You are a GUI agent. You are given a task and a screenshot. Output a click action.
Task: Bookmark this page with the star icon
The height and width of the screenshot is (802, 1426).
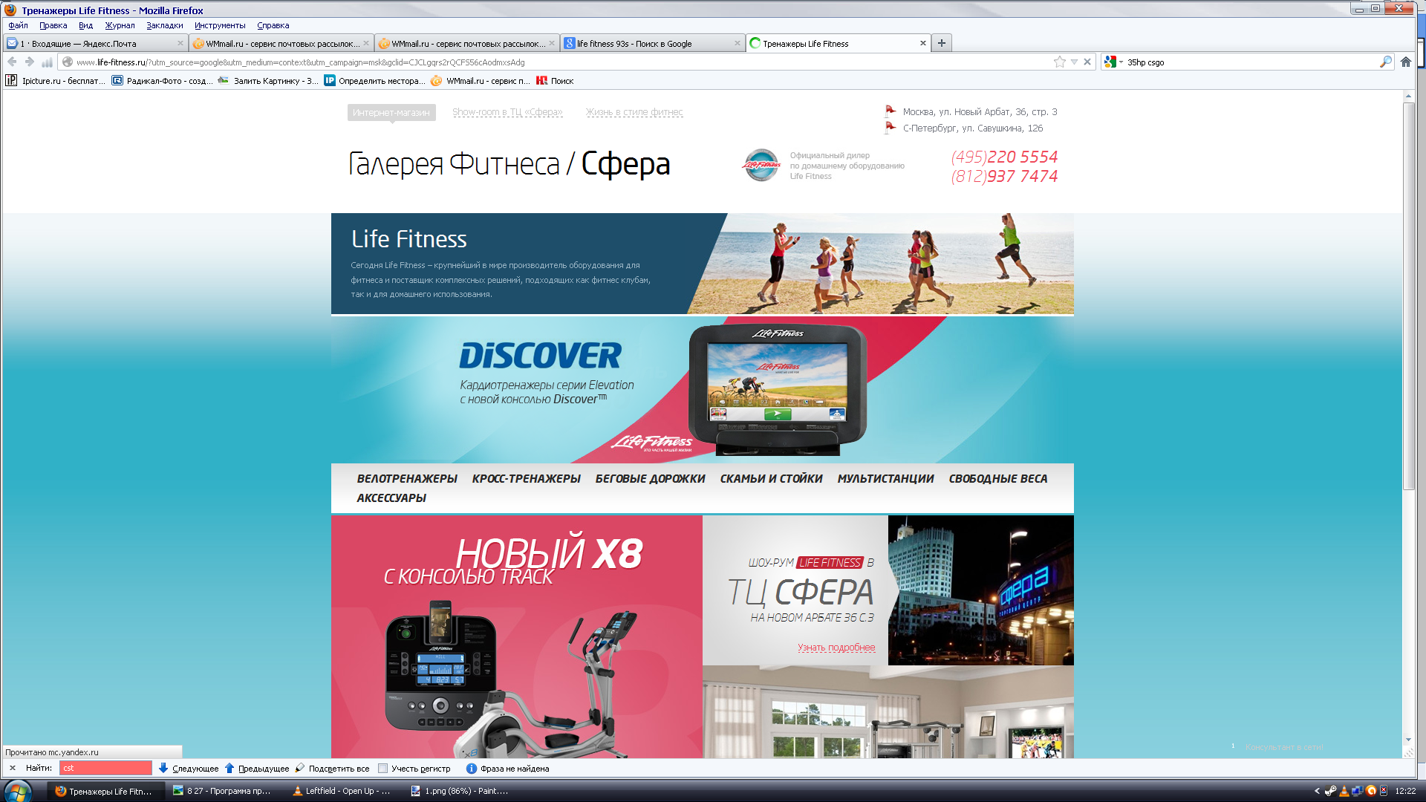click(1059, 62)
